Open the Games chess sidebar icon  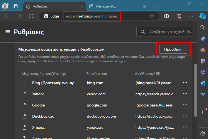[203, 61]
